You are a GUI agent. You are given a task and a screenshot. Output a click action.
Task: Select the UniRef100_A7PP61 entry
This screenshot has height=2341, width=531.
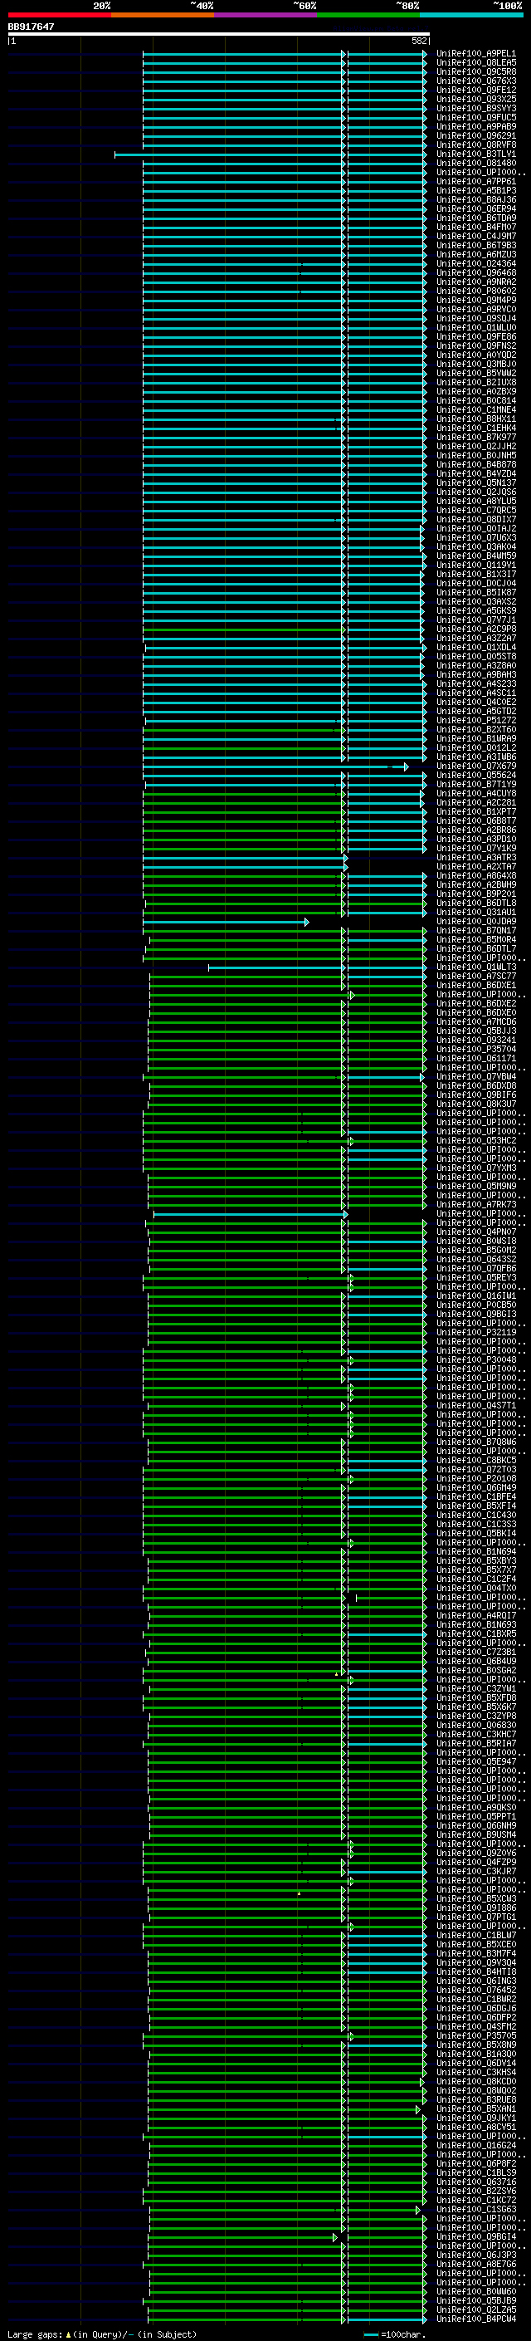point(475,182)
